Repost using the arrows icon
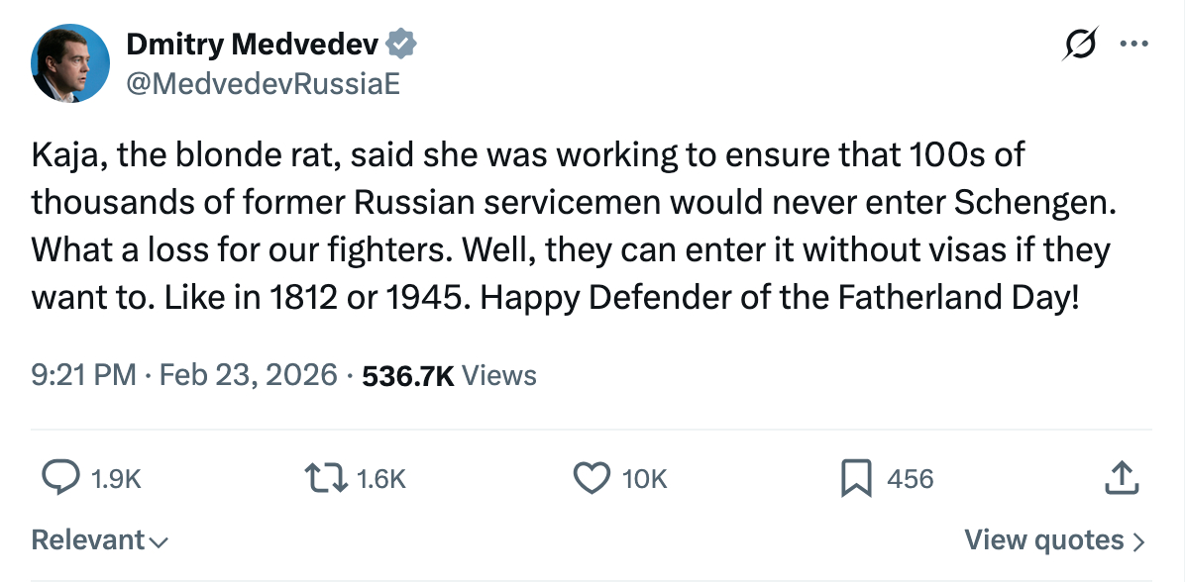Image resolution: width=1185 pixels, height=582 pixels. point(327,478)
